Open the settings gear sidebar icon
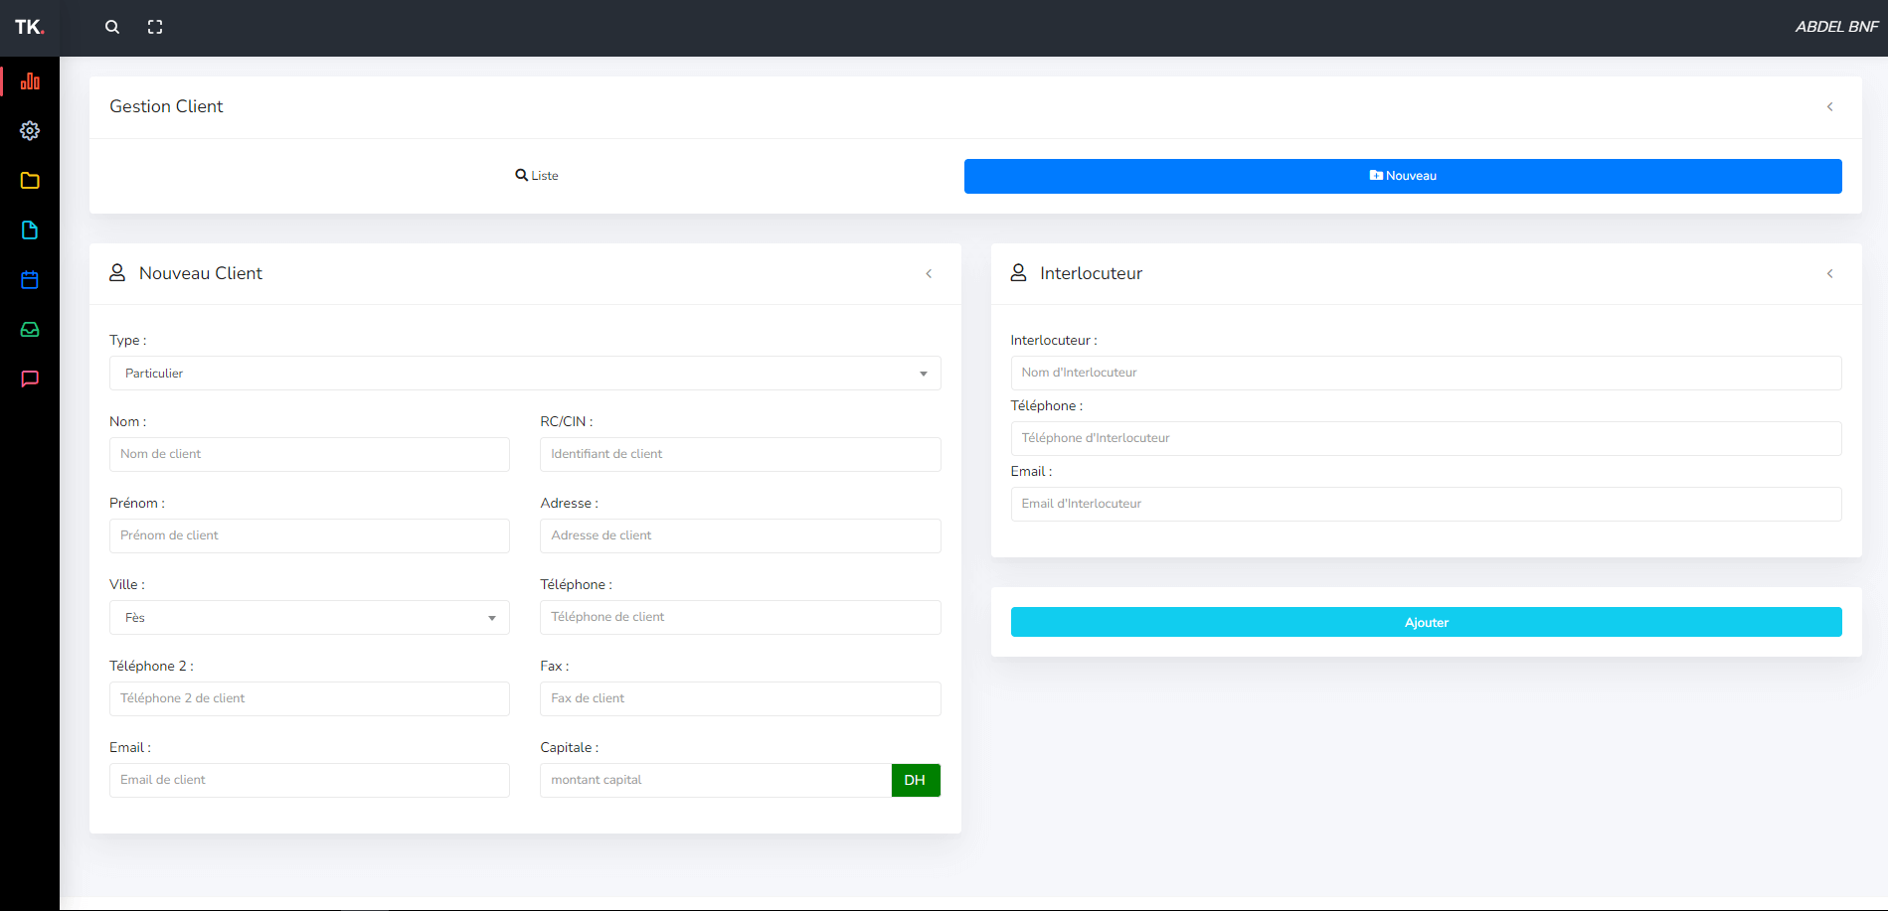Screen dimensions: 1888x911 pyautogui.click(x=30, y=130)
